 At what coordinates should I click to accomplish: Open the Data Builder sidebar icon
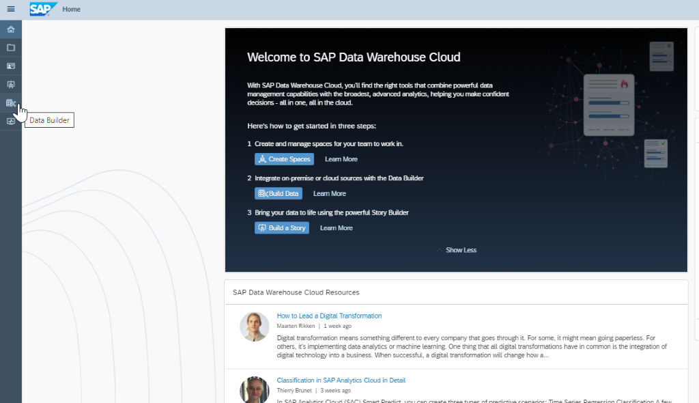pos(11,103)
